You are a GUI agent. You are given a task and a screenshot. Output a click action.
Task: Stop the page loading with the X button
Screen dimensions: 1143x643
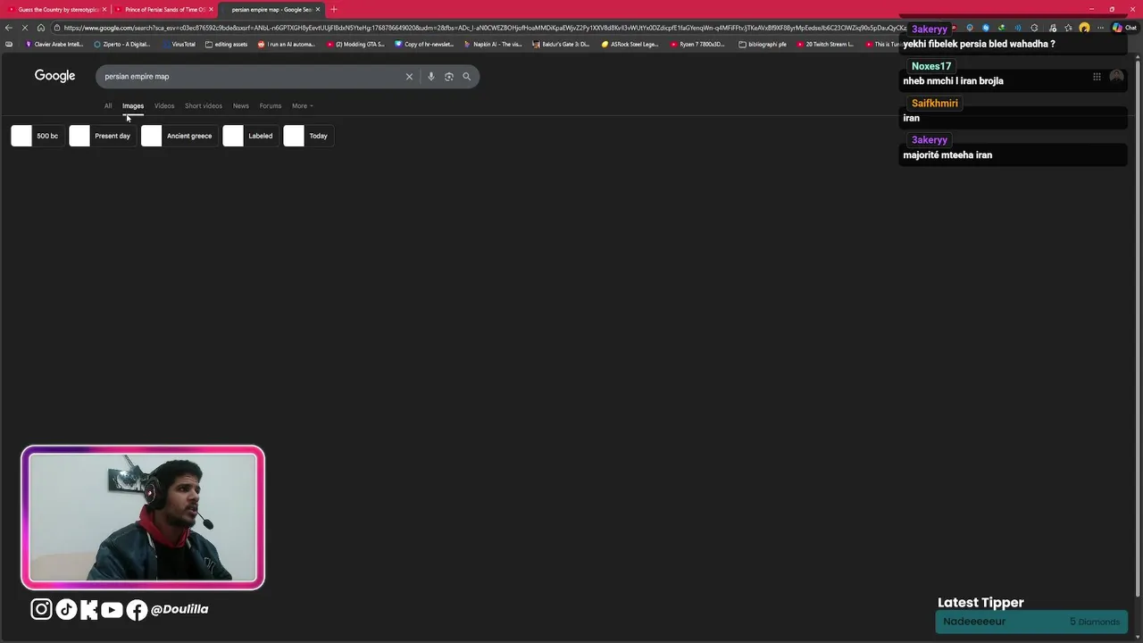click(25, 28)
